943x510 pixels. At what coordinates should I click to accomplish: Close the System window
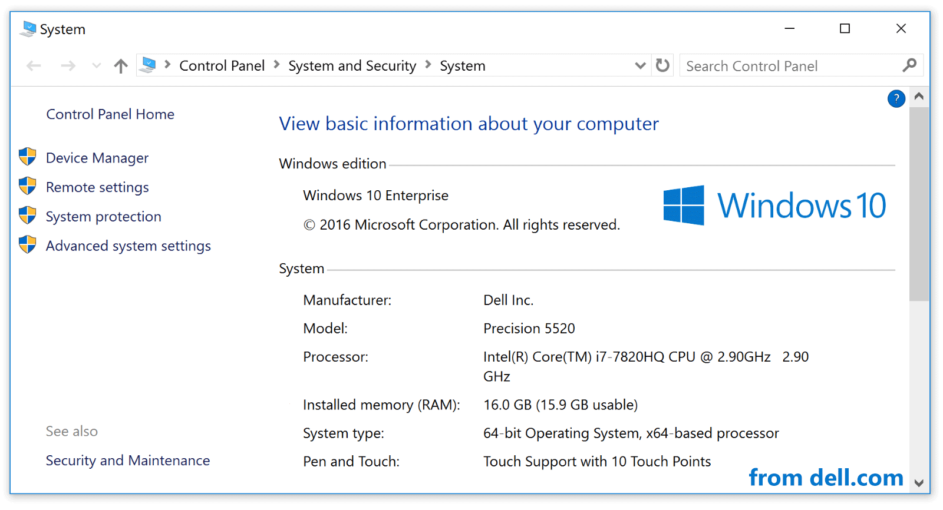click(x=901, y=28)
